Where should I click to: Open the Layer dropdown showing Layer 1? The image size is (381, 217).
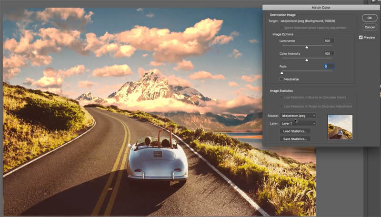pyautogui.click(x=298, y=123)
